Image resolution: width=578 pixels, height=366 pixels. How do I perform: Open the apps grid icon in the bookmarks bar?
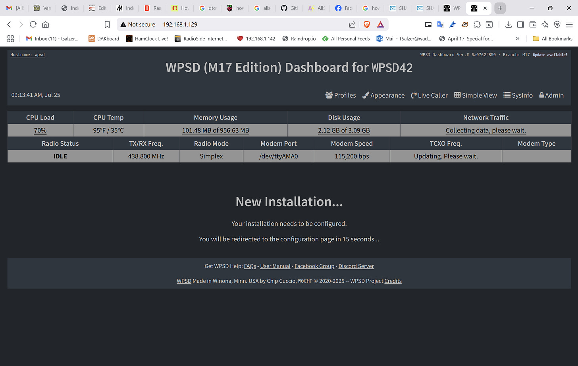11,39
